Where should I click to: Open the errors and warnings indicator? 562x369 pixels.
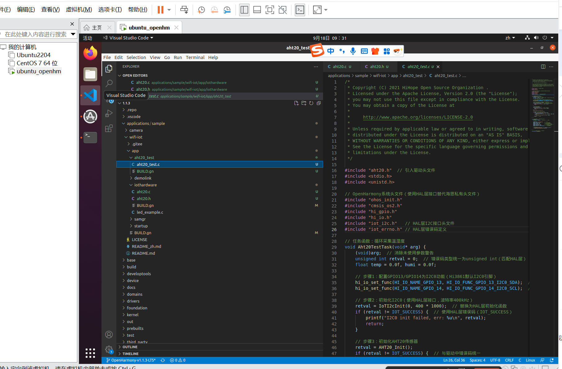[x=178, y=360]
